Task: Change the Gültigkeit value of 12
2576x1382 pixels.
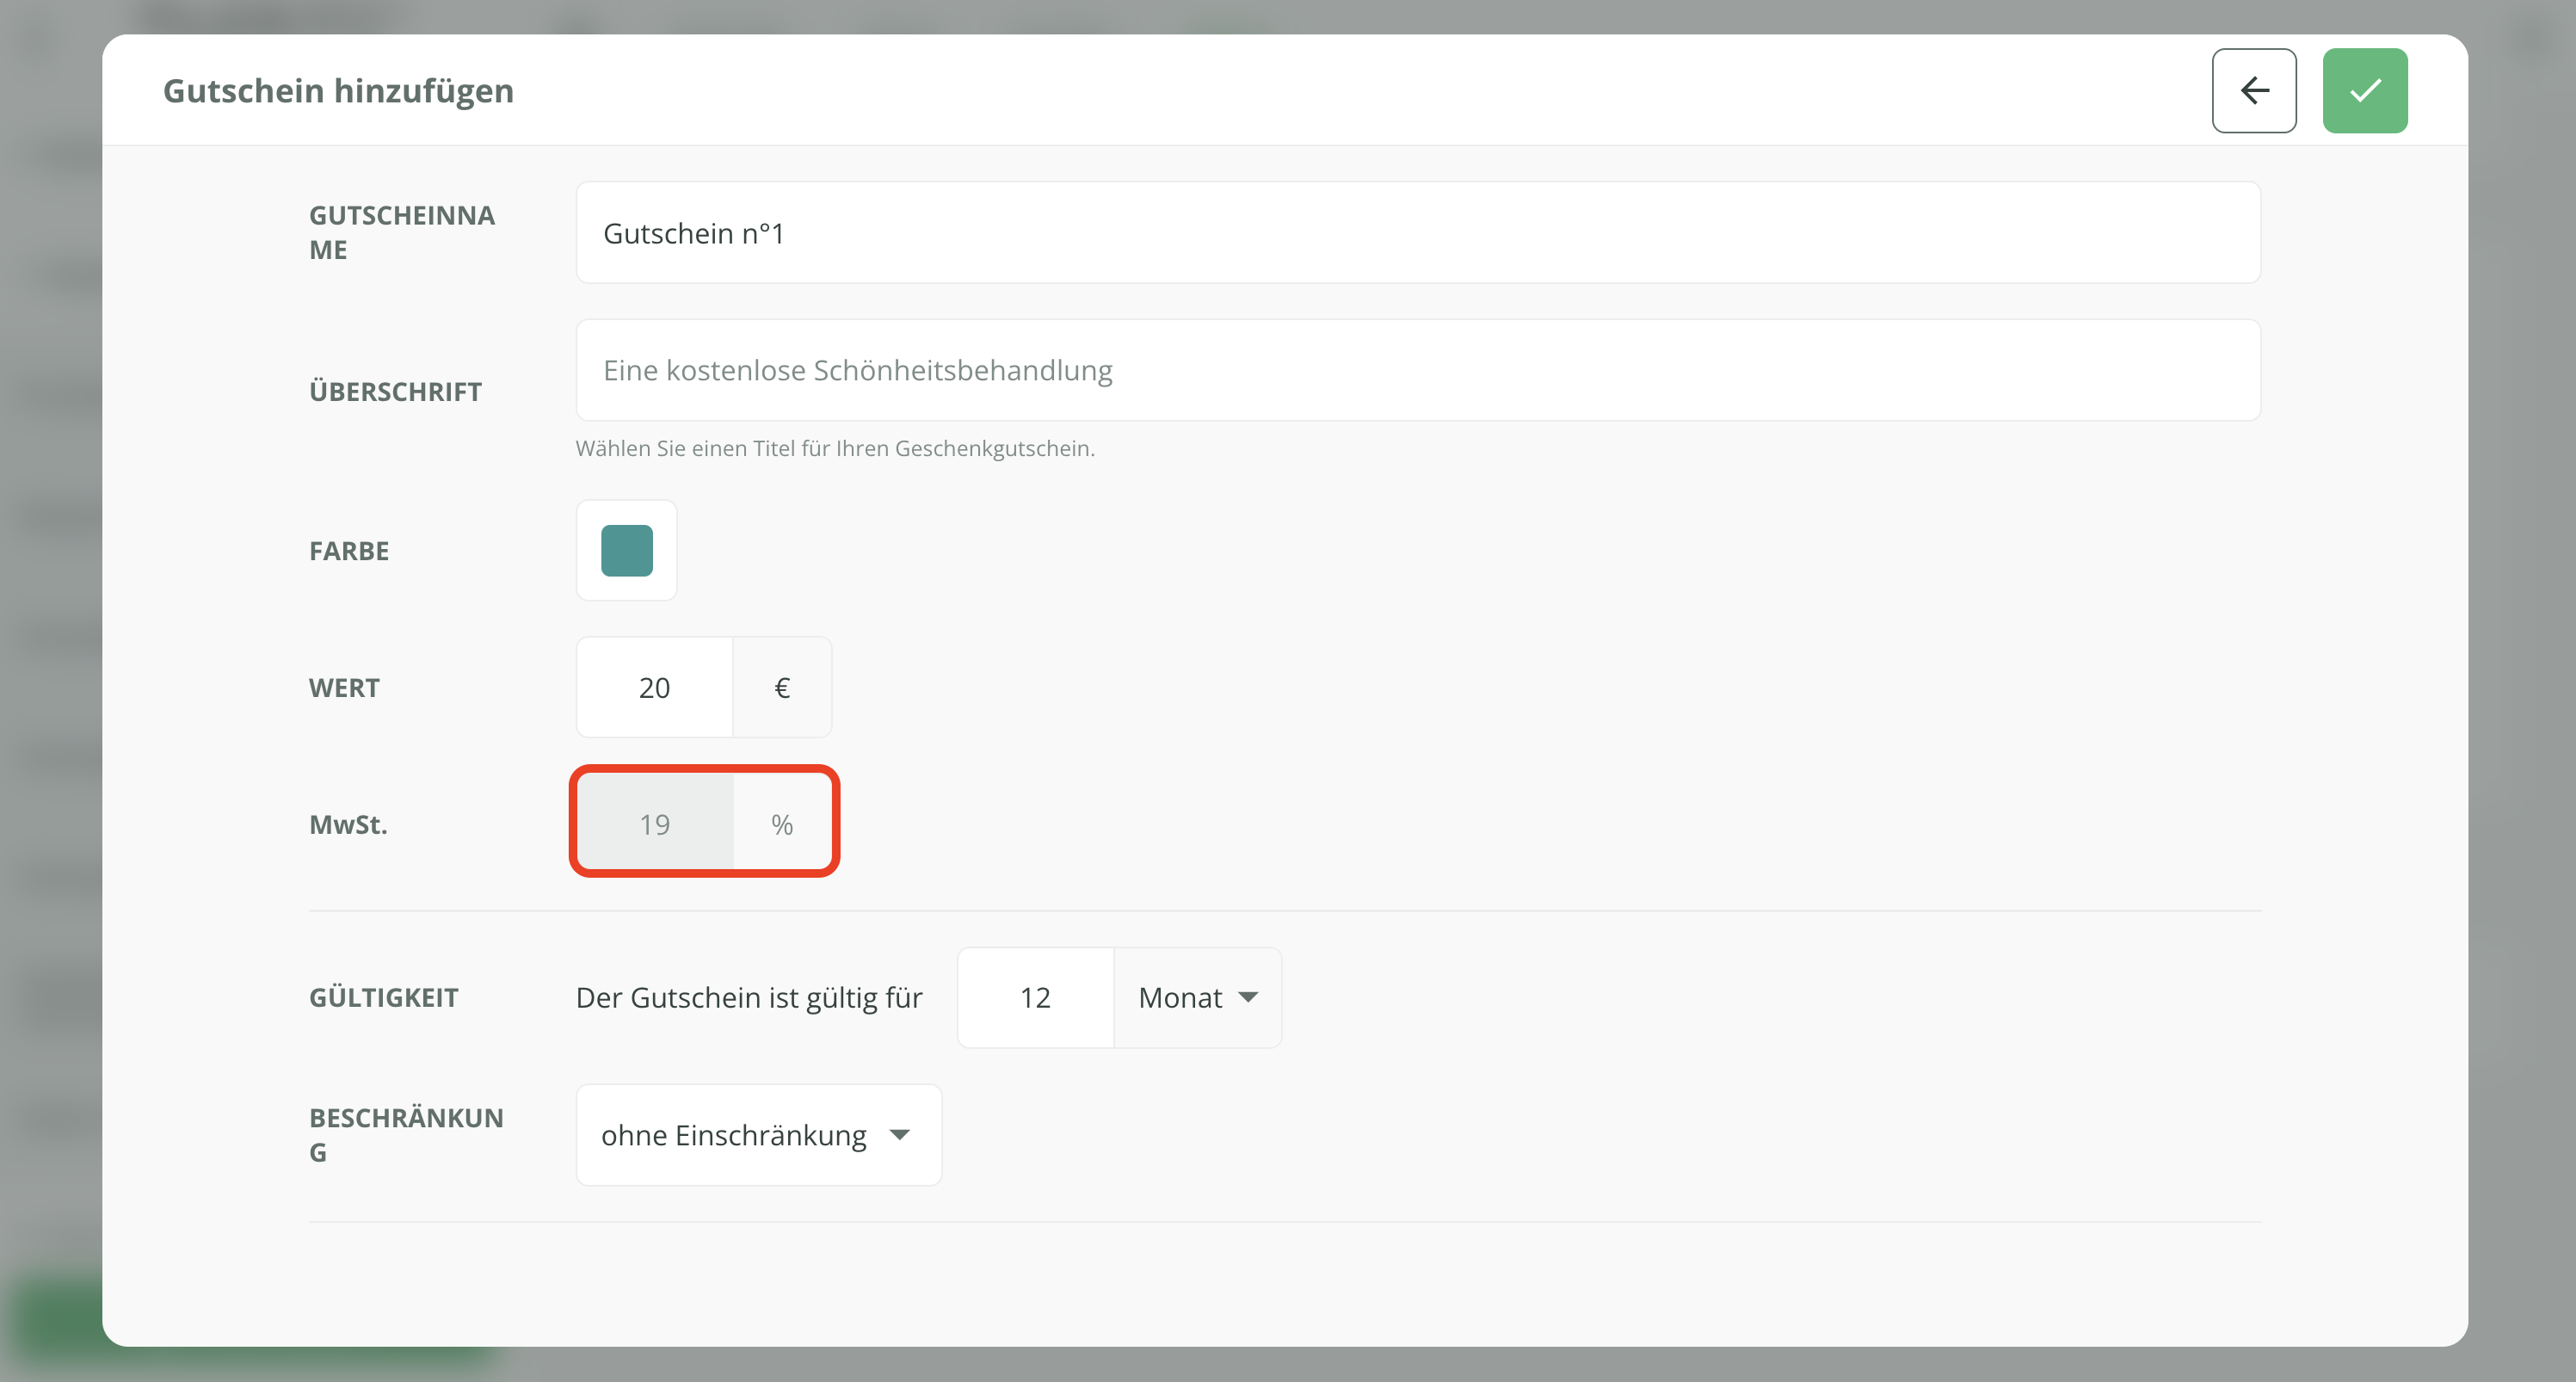Action: tap(1035, 997)
